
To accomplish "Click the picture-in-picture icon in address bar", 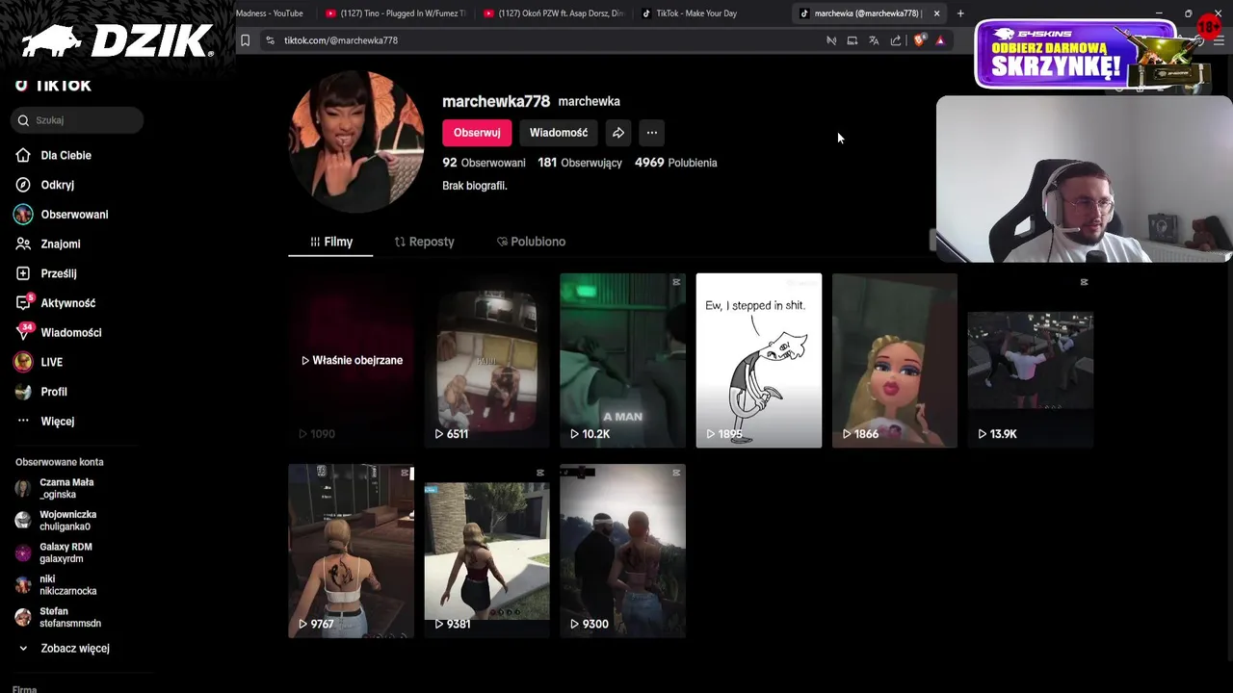I will (x=853, y=40).
